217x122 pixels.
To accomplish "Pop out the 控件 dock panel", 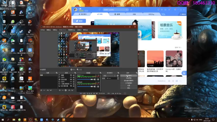I will coord(137,73).
